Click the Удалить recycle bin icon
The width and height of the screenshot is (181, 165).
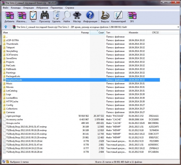[56, 15]
